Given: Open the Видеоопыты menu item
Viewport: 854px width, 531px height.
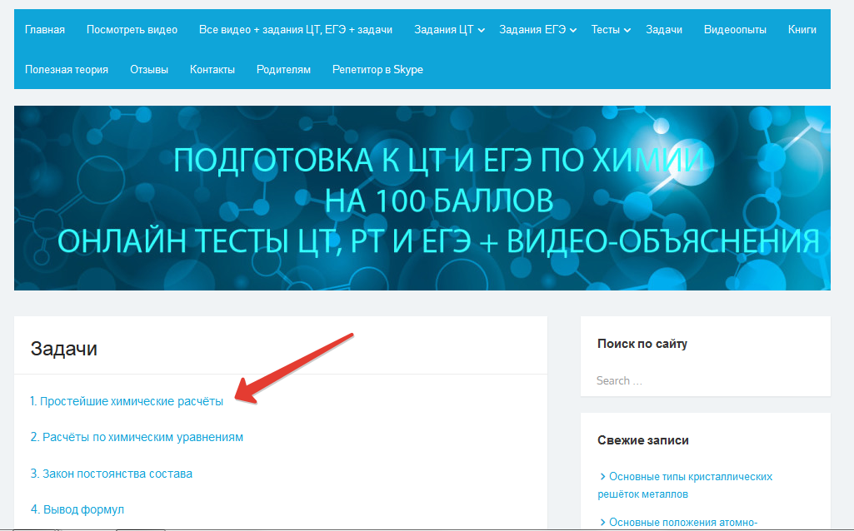Looking at the screenshot, I should (x=735, y=30).
